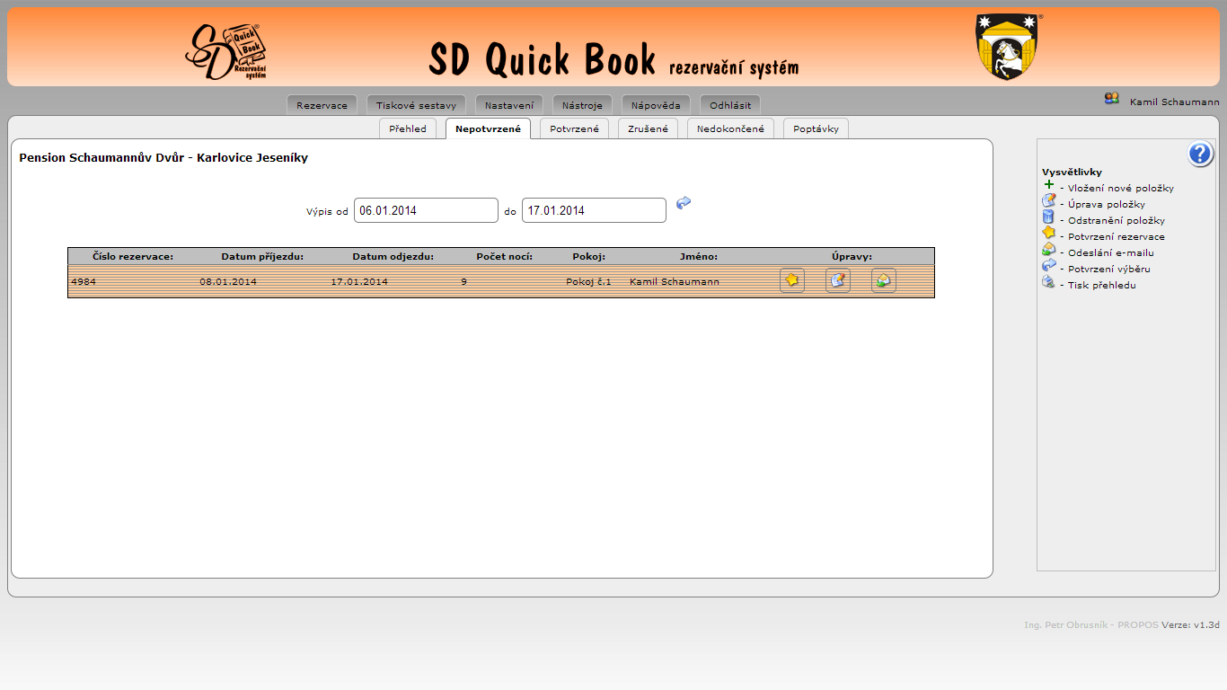Confirm reservation 4984 with the star icon
This screenshot has height=690, width=1227.
tap(792, 280)
